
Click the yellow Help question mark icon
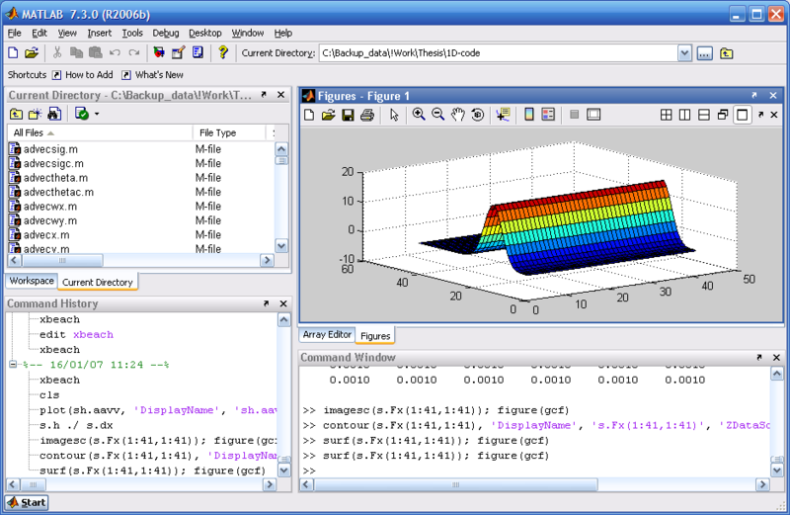[x=223, y=53]
